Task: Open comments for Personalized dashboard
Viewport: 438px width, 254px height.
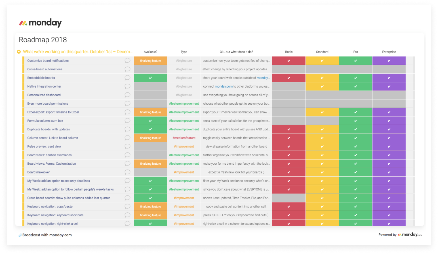Action: 127,95
